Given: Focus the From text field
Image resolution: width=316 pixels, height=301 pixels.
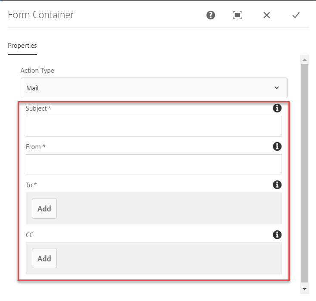Looking at the screenshot, I should click(154, 164).
